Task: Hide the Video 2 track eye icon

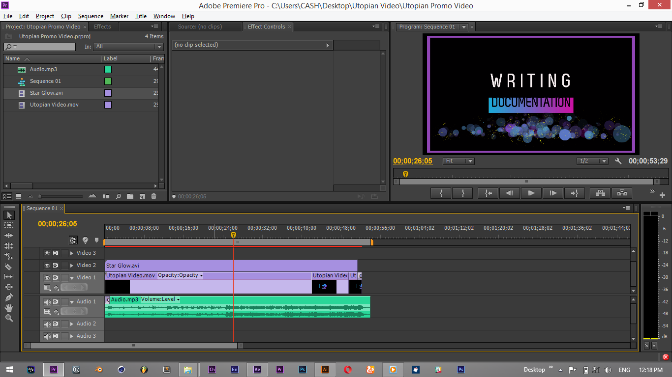Action: point(47,266)
